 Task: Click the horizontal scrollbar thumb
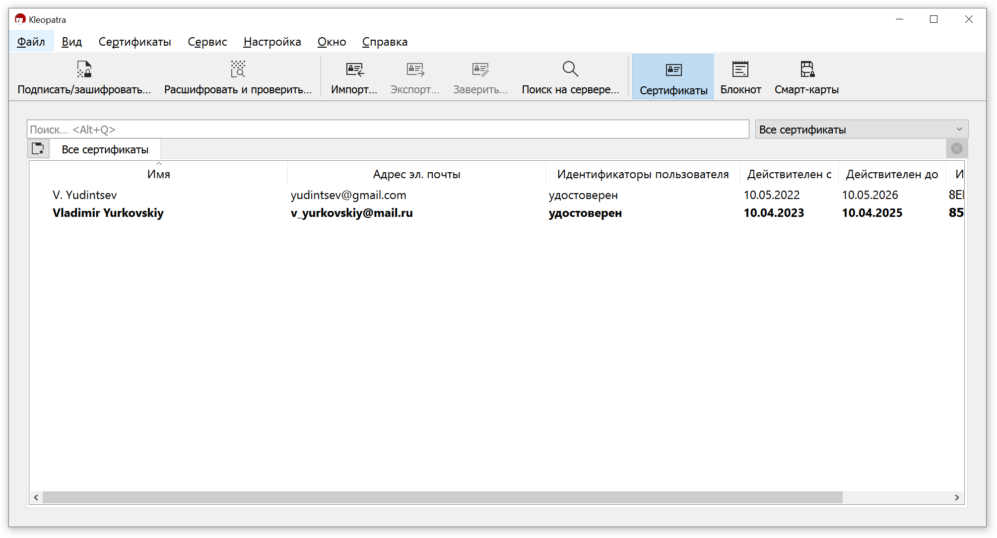coord(443,497)
